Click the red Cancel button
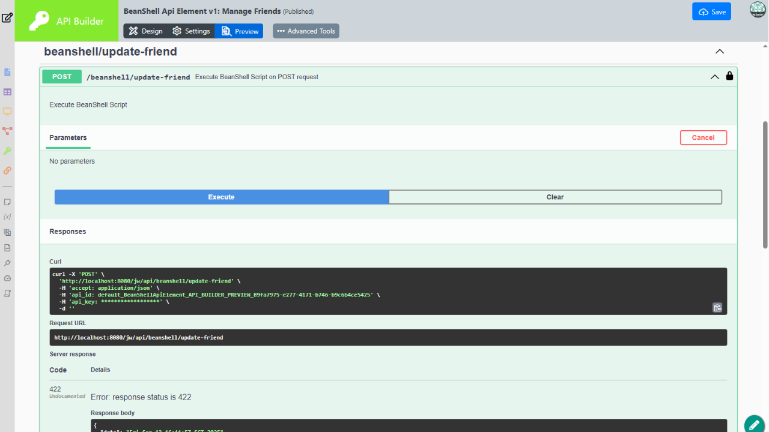The width and height of the screenshot is (769, 432). (x=703, y=137)
